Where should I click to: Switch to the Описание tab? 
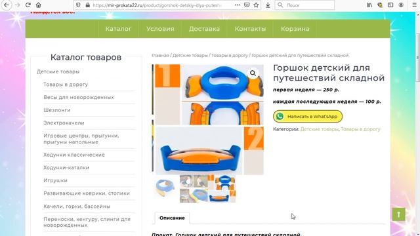click(172, 218)
